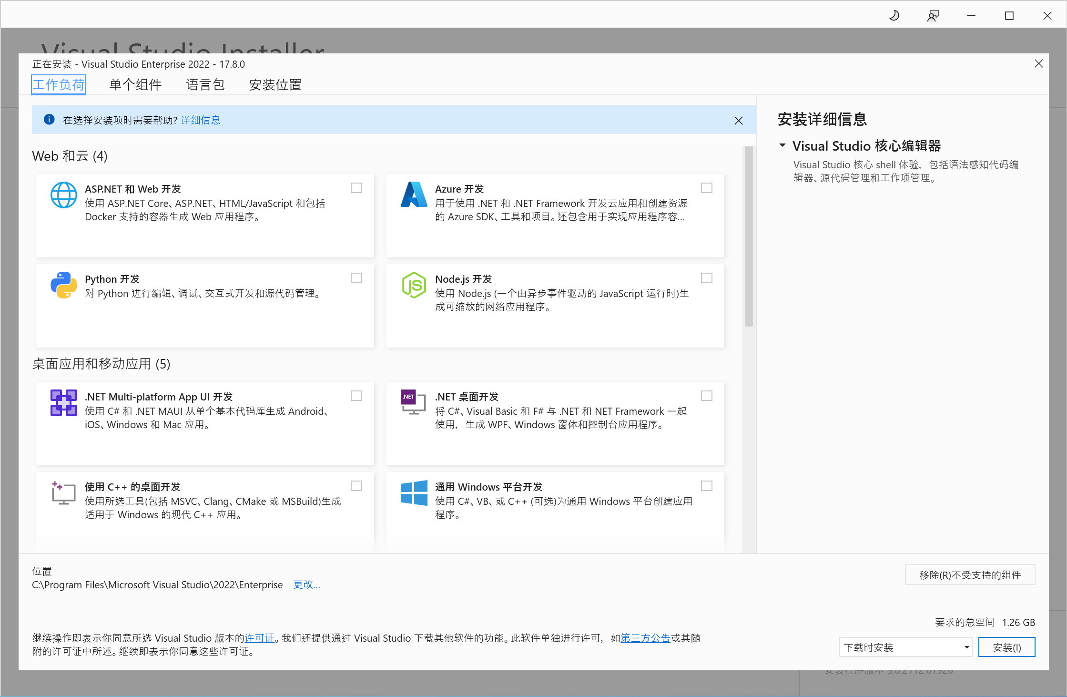Select the 使用 C++ 的桌面开发 checkbox

pos(356,486)
